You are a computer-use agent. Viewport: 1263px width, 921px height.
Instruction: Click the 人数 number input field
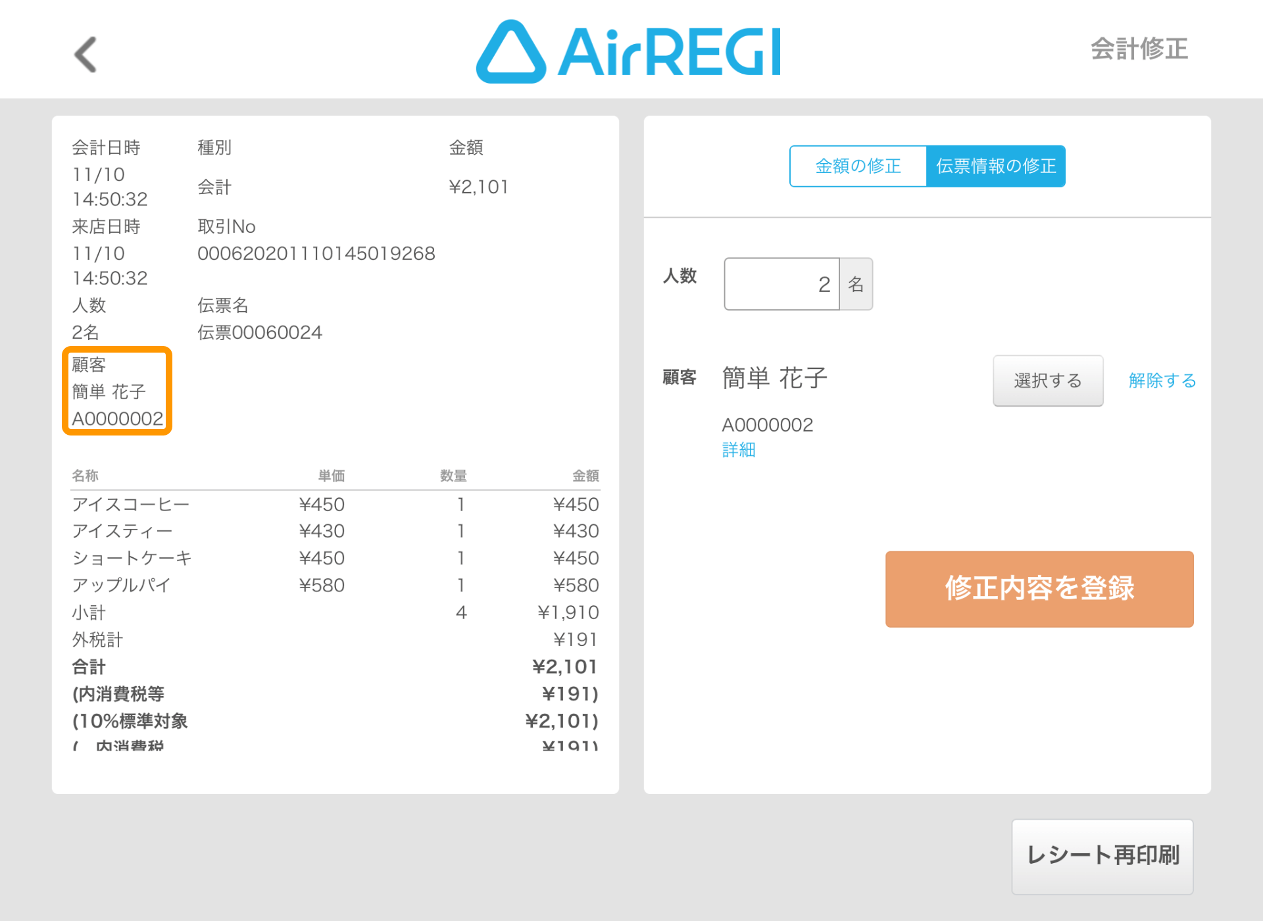(x=781, y=284)
